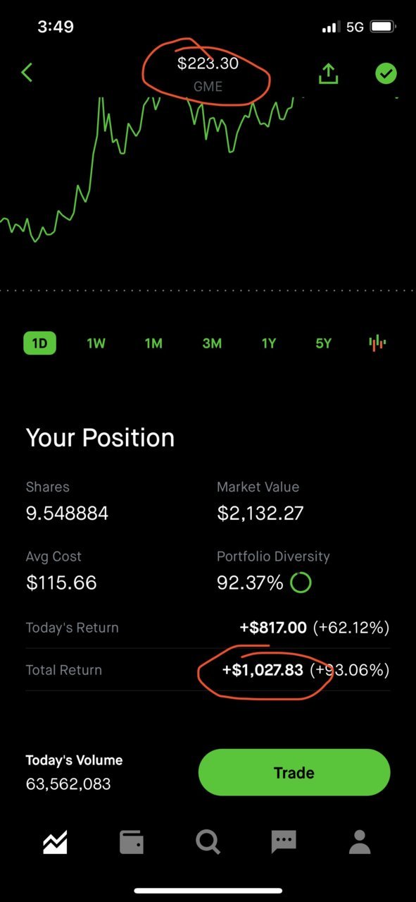Open the messages chat bubble tab

pos(284,842)
